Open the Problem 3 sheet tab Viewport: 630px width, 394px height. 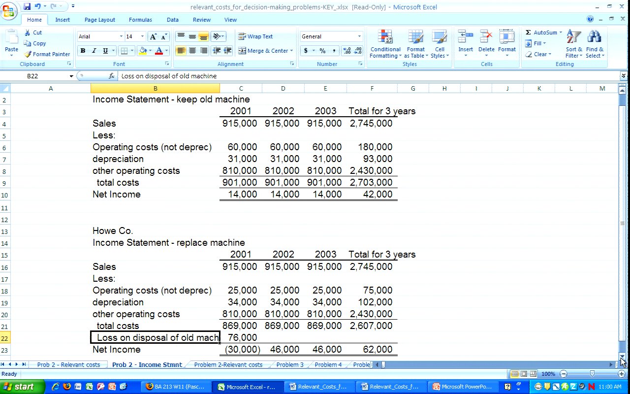290,365
